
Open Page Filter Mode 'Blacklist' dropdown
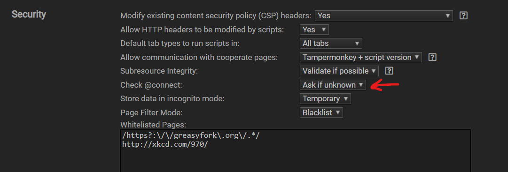(x=321, y=112)
